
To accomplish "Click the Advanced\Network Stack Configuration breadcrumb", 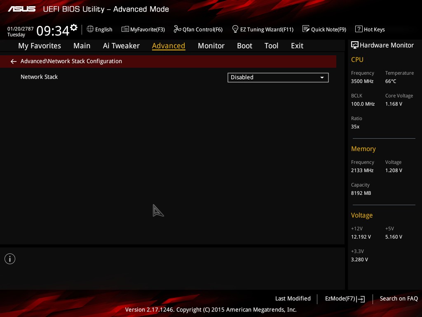I will click(x=71, y=62).
